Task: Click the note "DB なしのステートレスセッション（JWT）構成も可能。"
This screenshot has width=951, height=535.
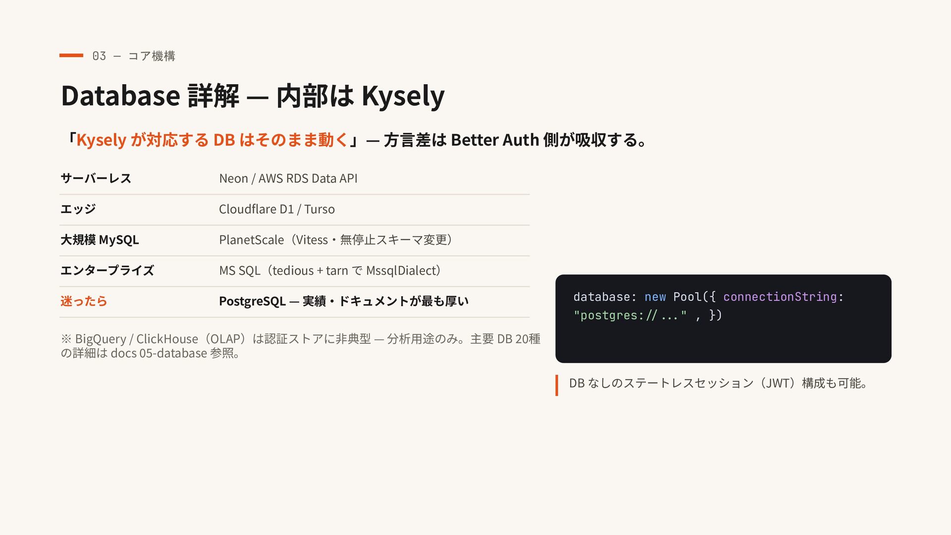Action: tap(718, 383)
